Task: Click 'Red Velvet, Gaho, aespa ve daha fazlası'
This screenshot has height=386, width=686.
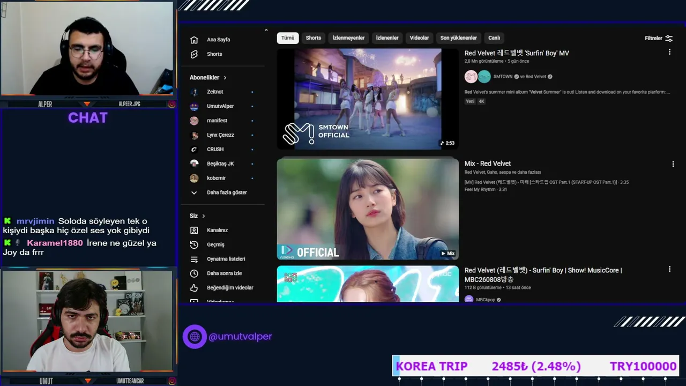Action: (503, 172)
